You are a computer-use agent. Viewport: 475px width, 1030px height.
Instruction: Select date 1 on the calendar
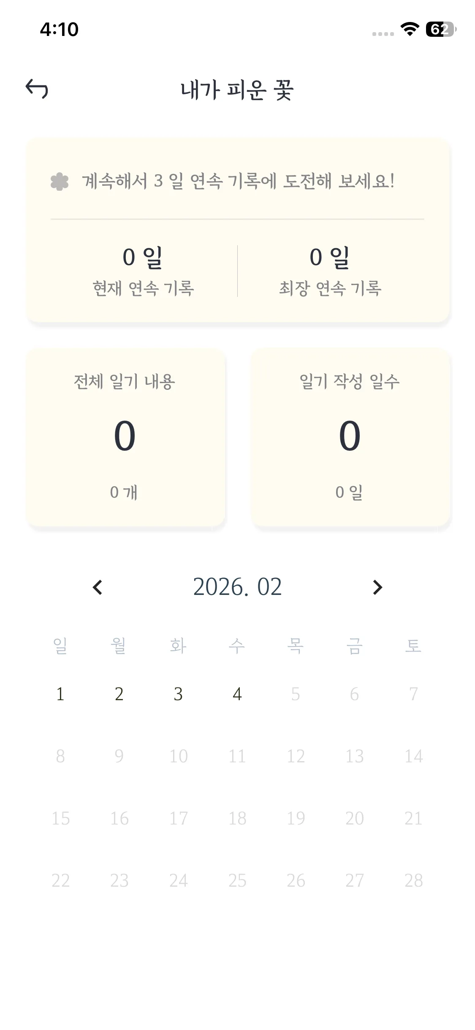[60, 694]
